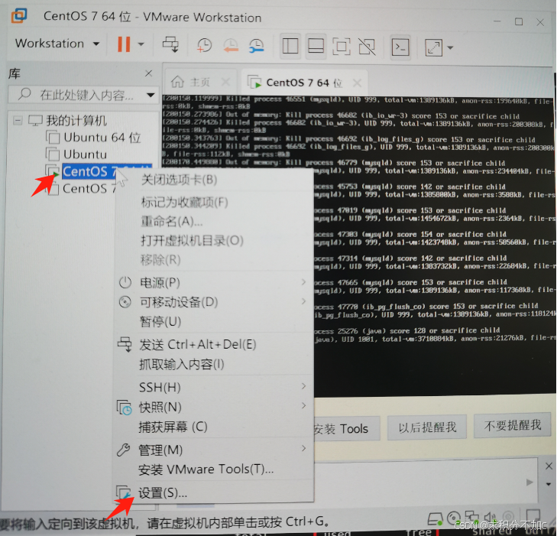Send Ctrl+Alt+Del via the toolbar icon
Viewport: 557px width, 536px height.
click(x=171, y=45)
